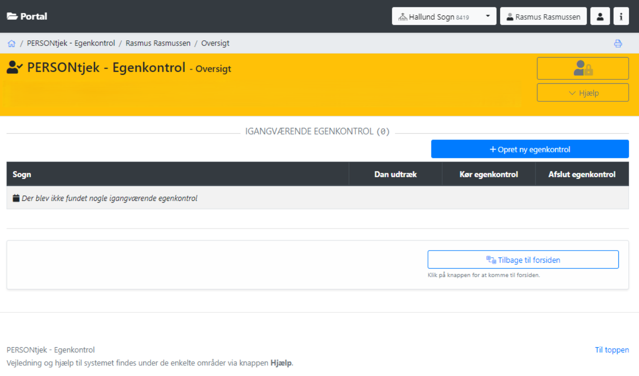Open PERSONtjek - Egenkontrol breadcrumb link

71,43
